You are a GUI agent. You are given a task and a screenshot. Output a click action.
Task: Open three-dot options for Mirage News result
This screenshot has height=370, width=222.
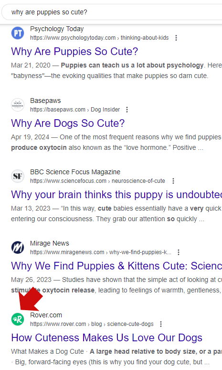point(179,252)
